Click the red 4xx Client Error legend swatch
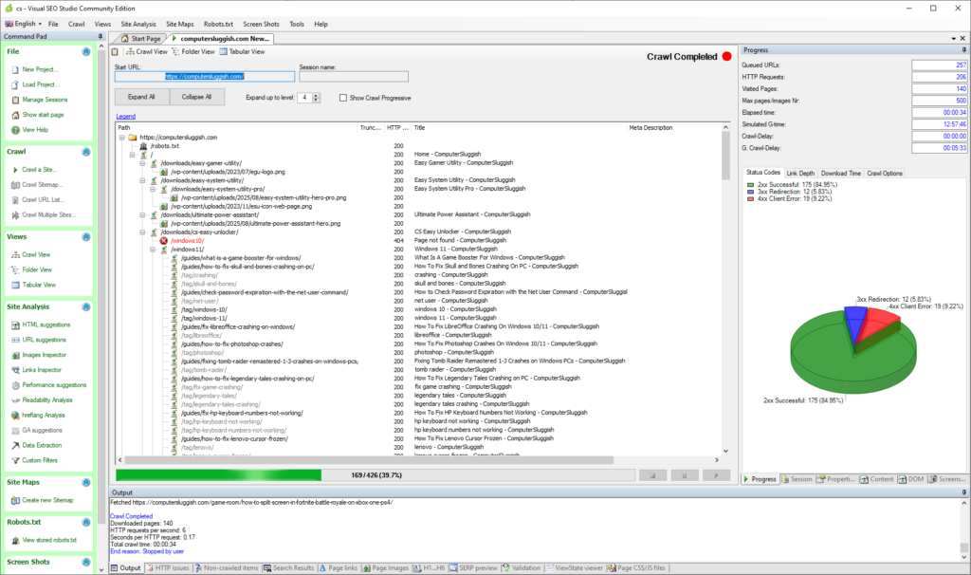971x575 pixels. (x=751, y=199)
